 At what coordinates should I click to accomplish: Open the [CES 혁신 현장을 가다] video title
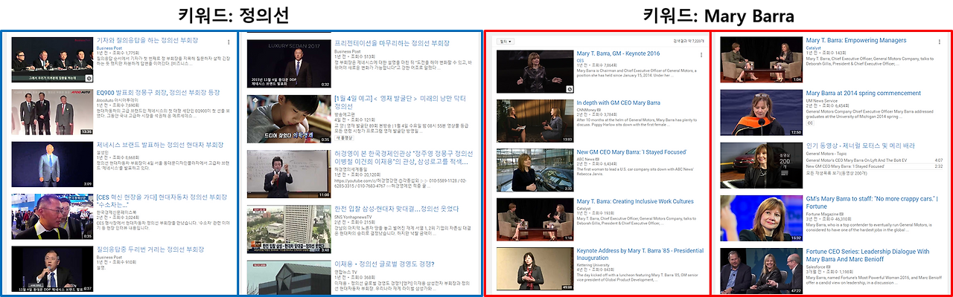click(162, 201)
